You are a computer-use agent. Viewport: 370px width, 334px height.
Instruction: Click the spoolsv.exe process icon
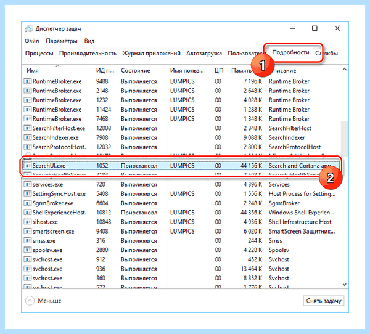27,250
